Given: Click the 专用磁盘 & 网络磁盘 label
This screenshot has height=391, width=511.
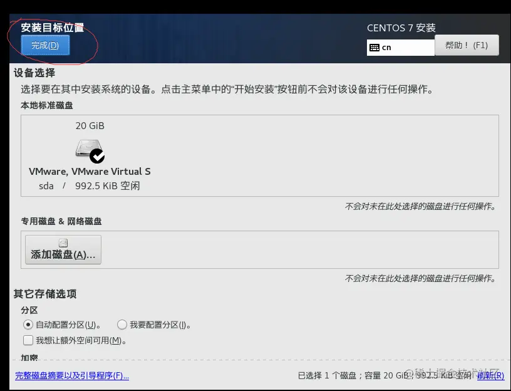Looking at the screenshot, I should [x=61, y=221].
